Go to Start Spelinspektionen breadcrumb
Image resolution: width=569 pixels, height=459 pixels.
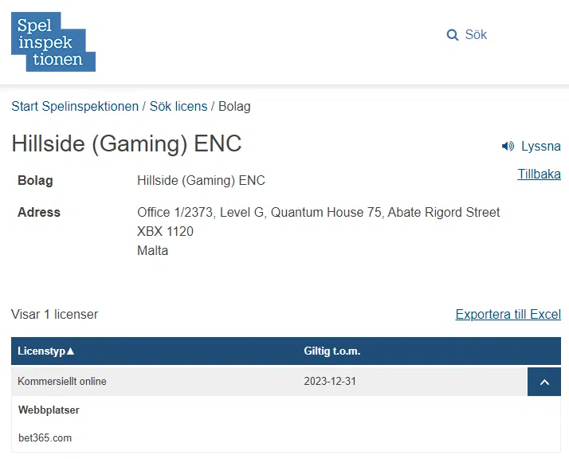point(75,106)
